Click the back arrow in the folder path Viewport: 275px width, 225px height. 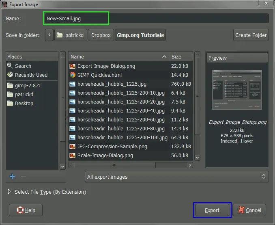tap(49, 35)
